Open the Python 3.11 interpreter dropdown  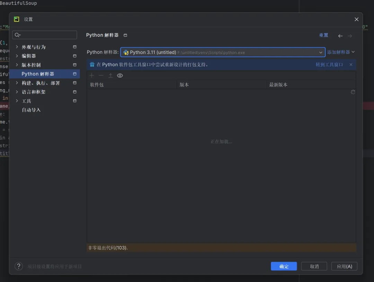click(x=223, y=52)
